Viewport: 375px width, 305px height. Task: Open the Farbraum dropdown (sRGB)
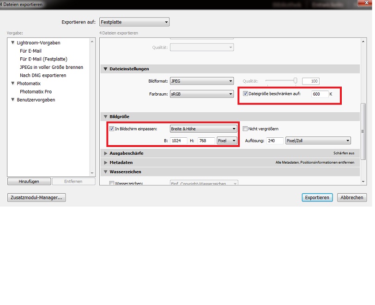click(x=202, y=94)
